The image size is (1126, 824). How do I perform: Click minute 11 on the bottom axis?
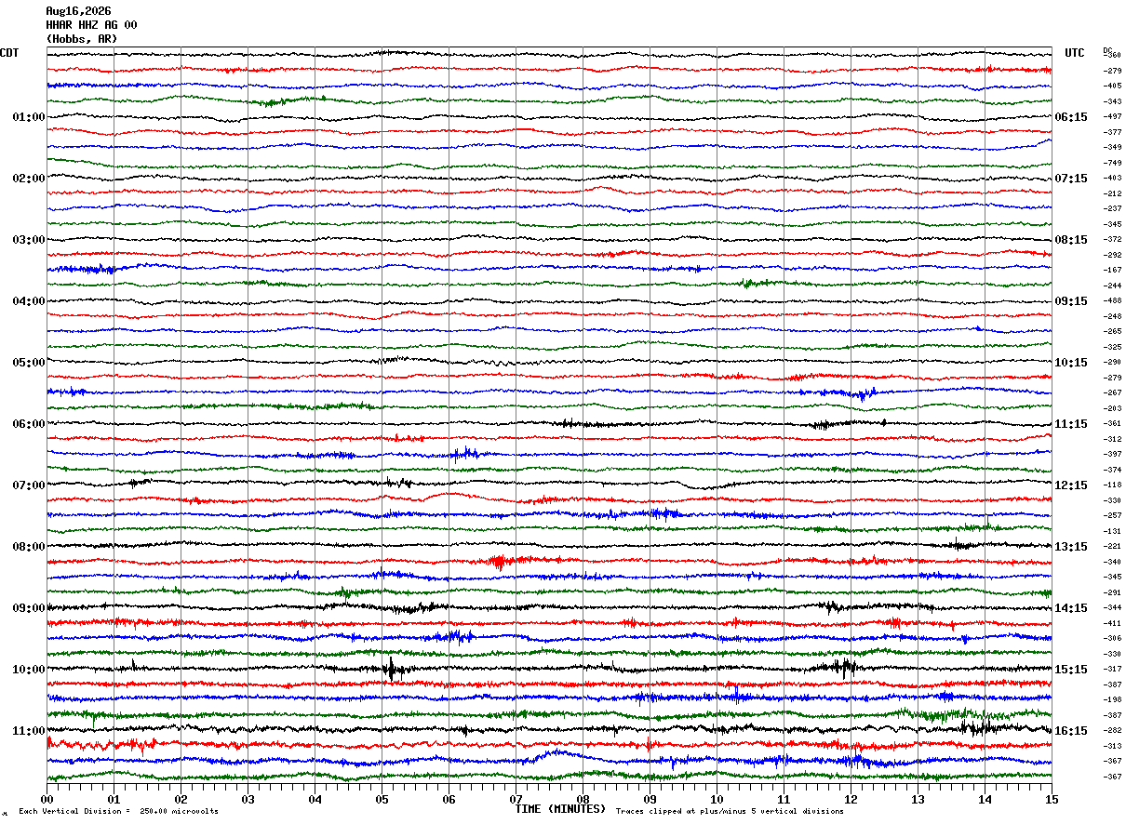coord(784,799)
